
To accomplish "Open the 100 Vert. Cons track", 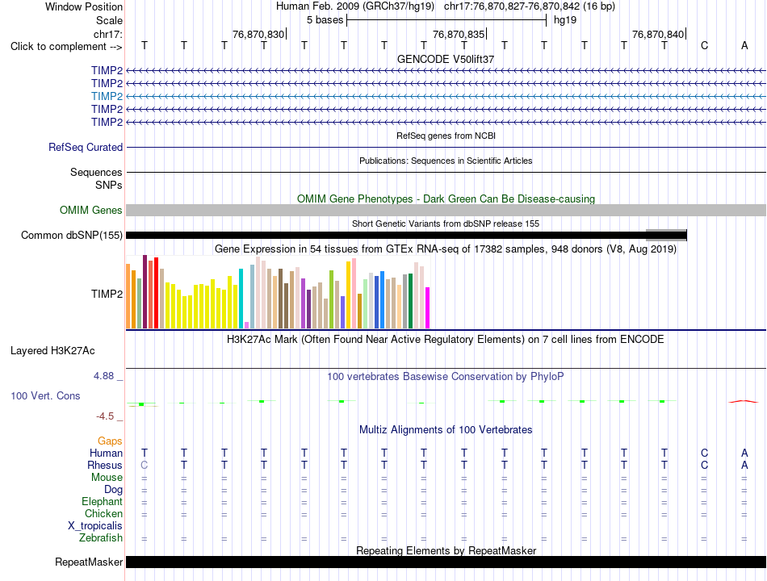I will 45,395.
